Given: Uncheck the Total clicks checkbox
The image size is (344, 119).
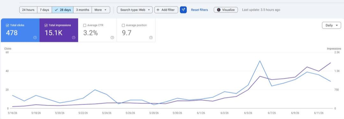Looking at the screenshot, I should pyautogui.click(x=7, y=26).
